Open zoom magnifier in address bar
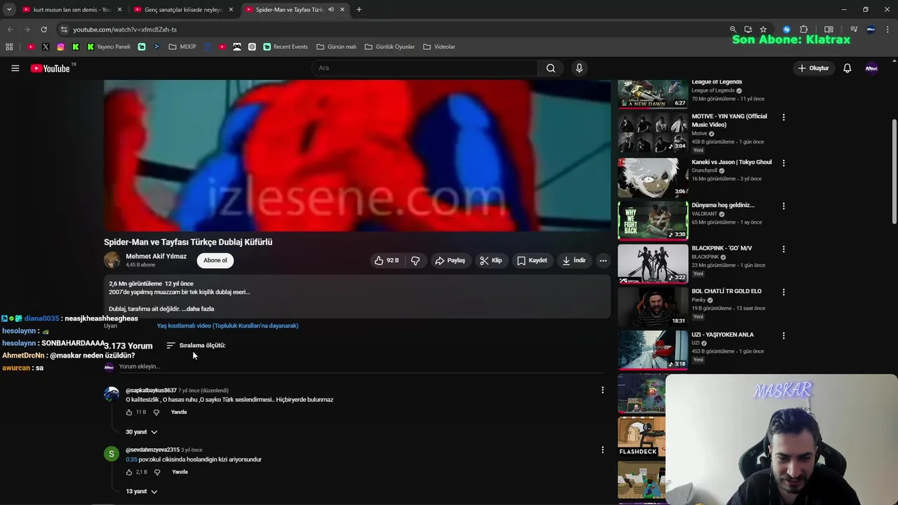 (x=733, y=29)
